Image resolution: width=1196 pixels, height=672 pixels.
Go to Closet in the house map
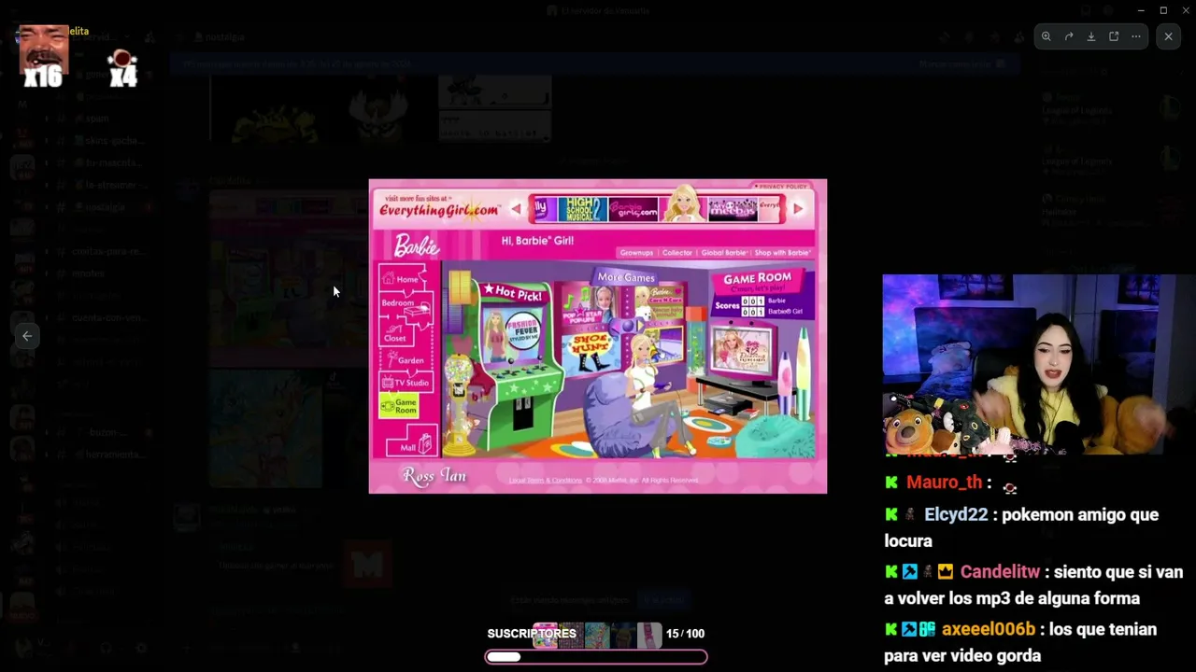click(395, 335)
